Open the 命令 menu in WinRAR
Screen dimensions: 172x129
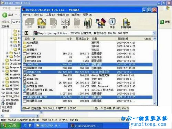pos(39,15)
